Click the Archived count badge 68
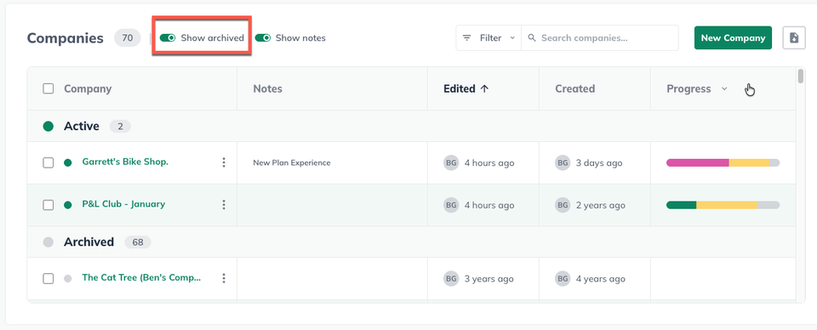 coord(138,242)
